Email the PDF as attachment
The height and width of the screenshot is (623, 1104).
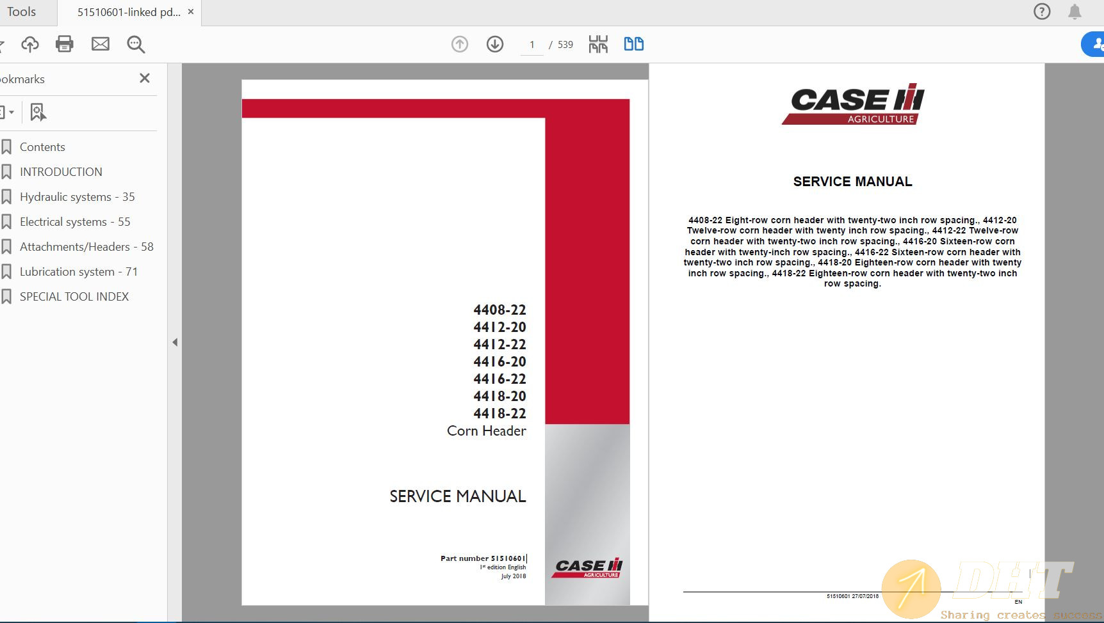[100, 44]
